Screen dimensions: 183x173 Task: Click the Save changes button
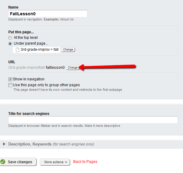tap(18, 162)
